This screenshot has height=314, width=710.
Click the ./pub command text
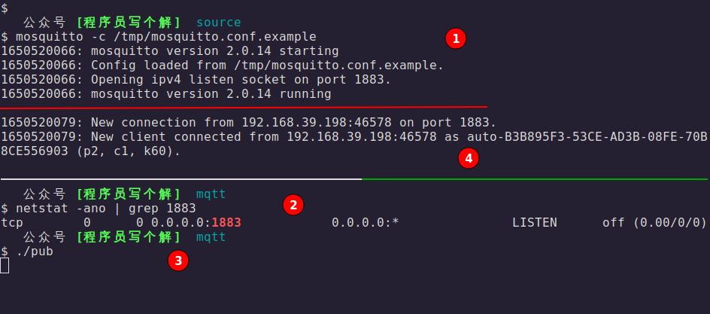tap(35, 251)
